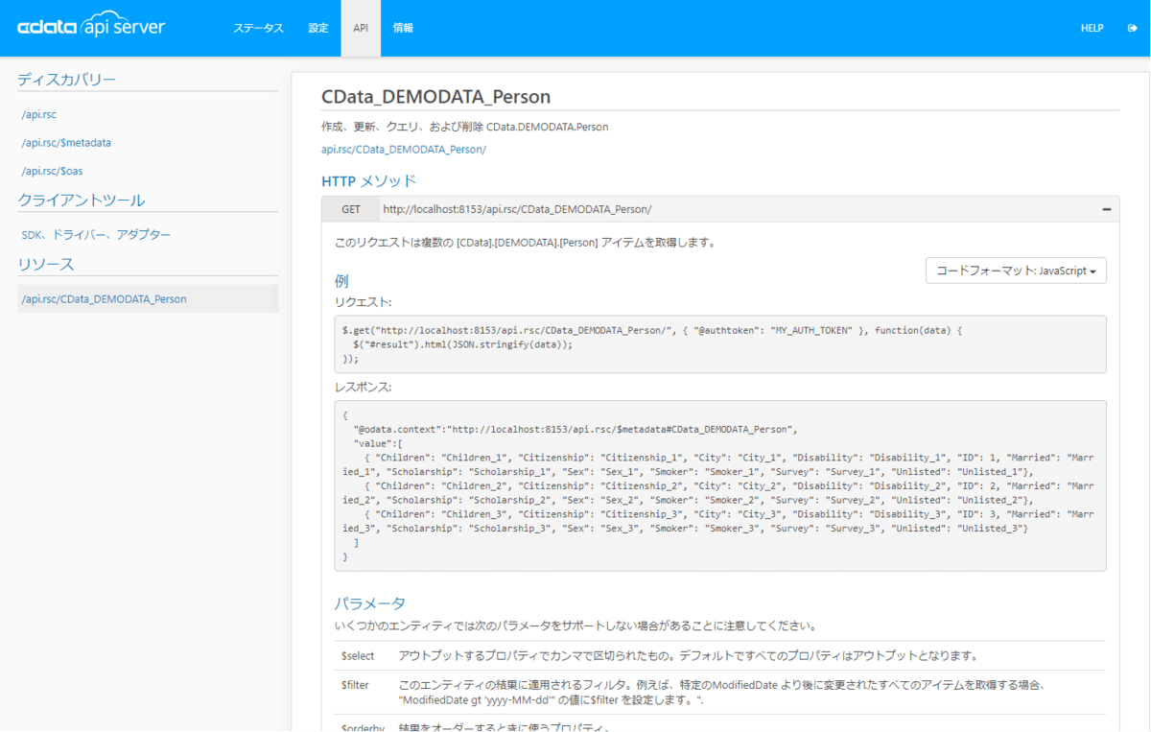This screenshot has height=732, width=1151.
Task: Open /api.rsc discovery link
Action: click(39, 114)
